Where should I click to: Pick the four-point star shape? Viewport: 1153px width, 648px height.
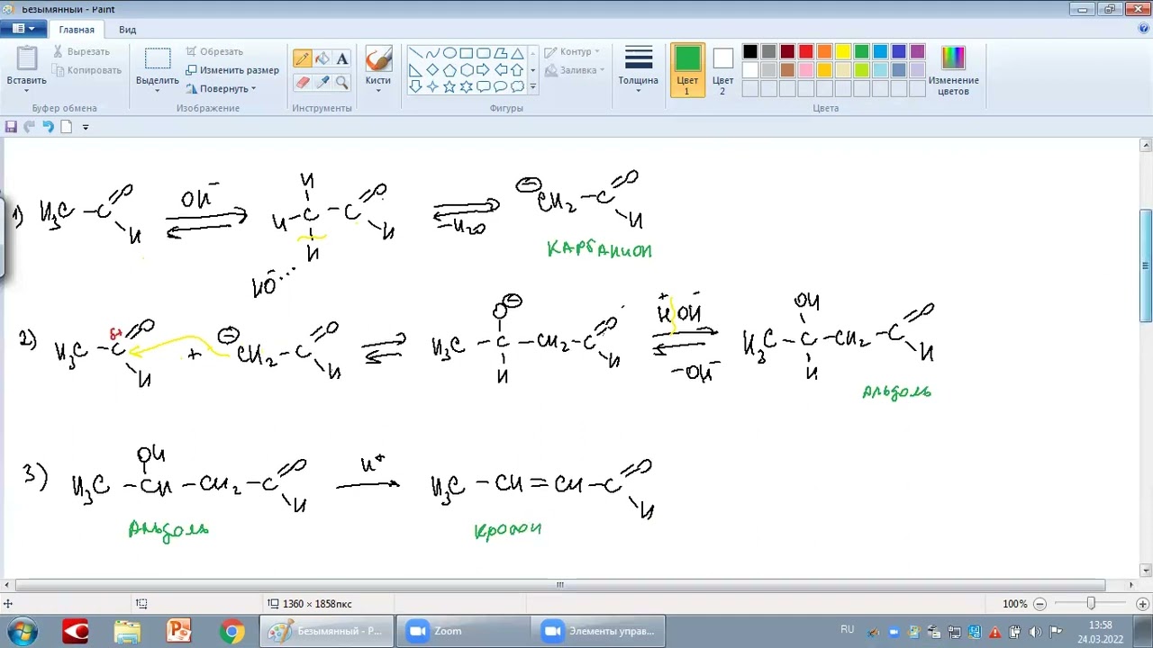(x=432, y=87)
